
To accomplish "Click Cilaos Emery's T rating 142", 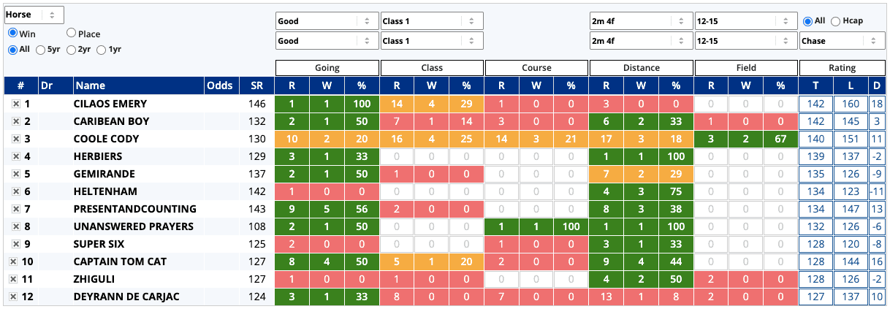I will coord(816,104).
